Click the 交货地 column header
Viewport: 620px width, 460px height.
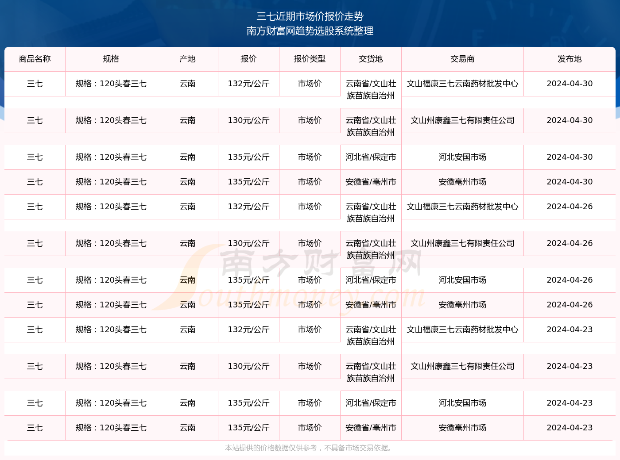371,58
